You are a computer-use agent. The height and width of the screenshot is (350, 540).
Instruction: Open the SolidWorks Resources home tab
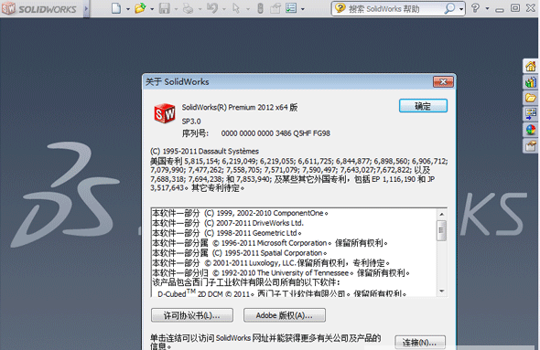(530, 66)
